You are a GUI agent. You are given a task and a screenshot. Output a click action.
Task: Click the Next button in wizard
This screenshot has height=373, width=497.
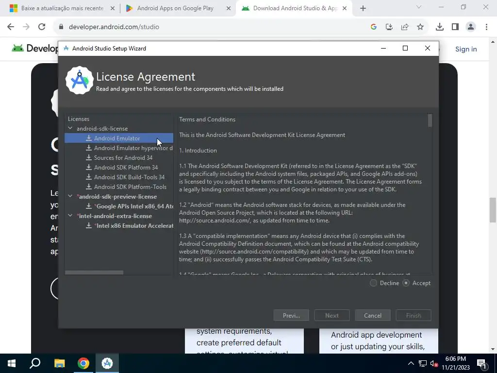point(332,315)
